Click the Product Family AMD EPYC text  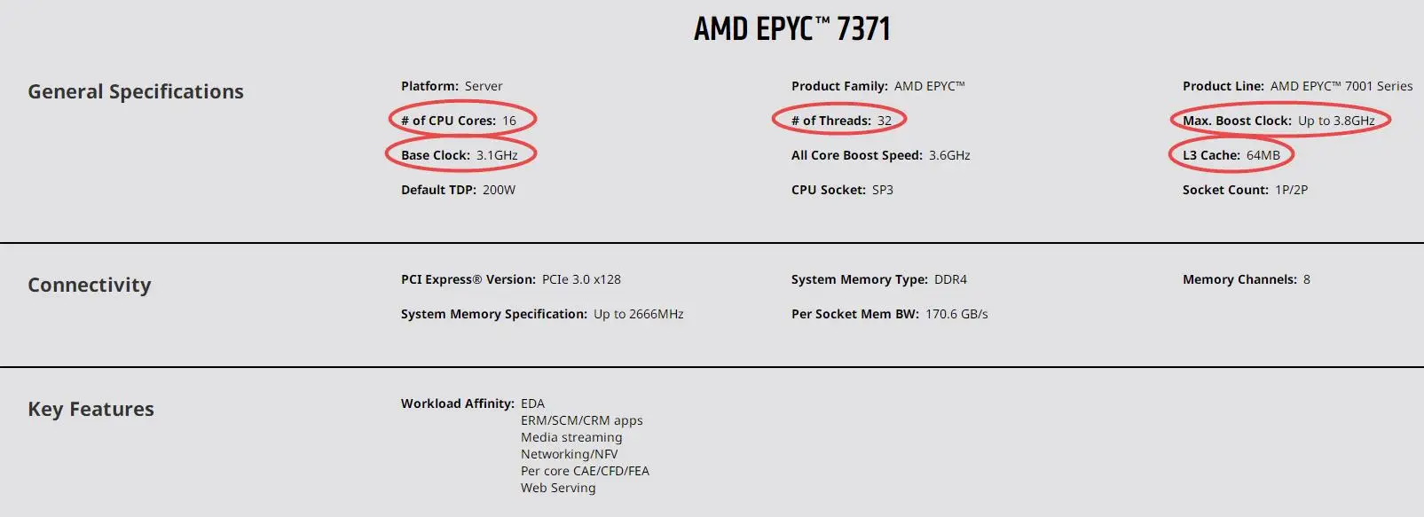point(878,86)
